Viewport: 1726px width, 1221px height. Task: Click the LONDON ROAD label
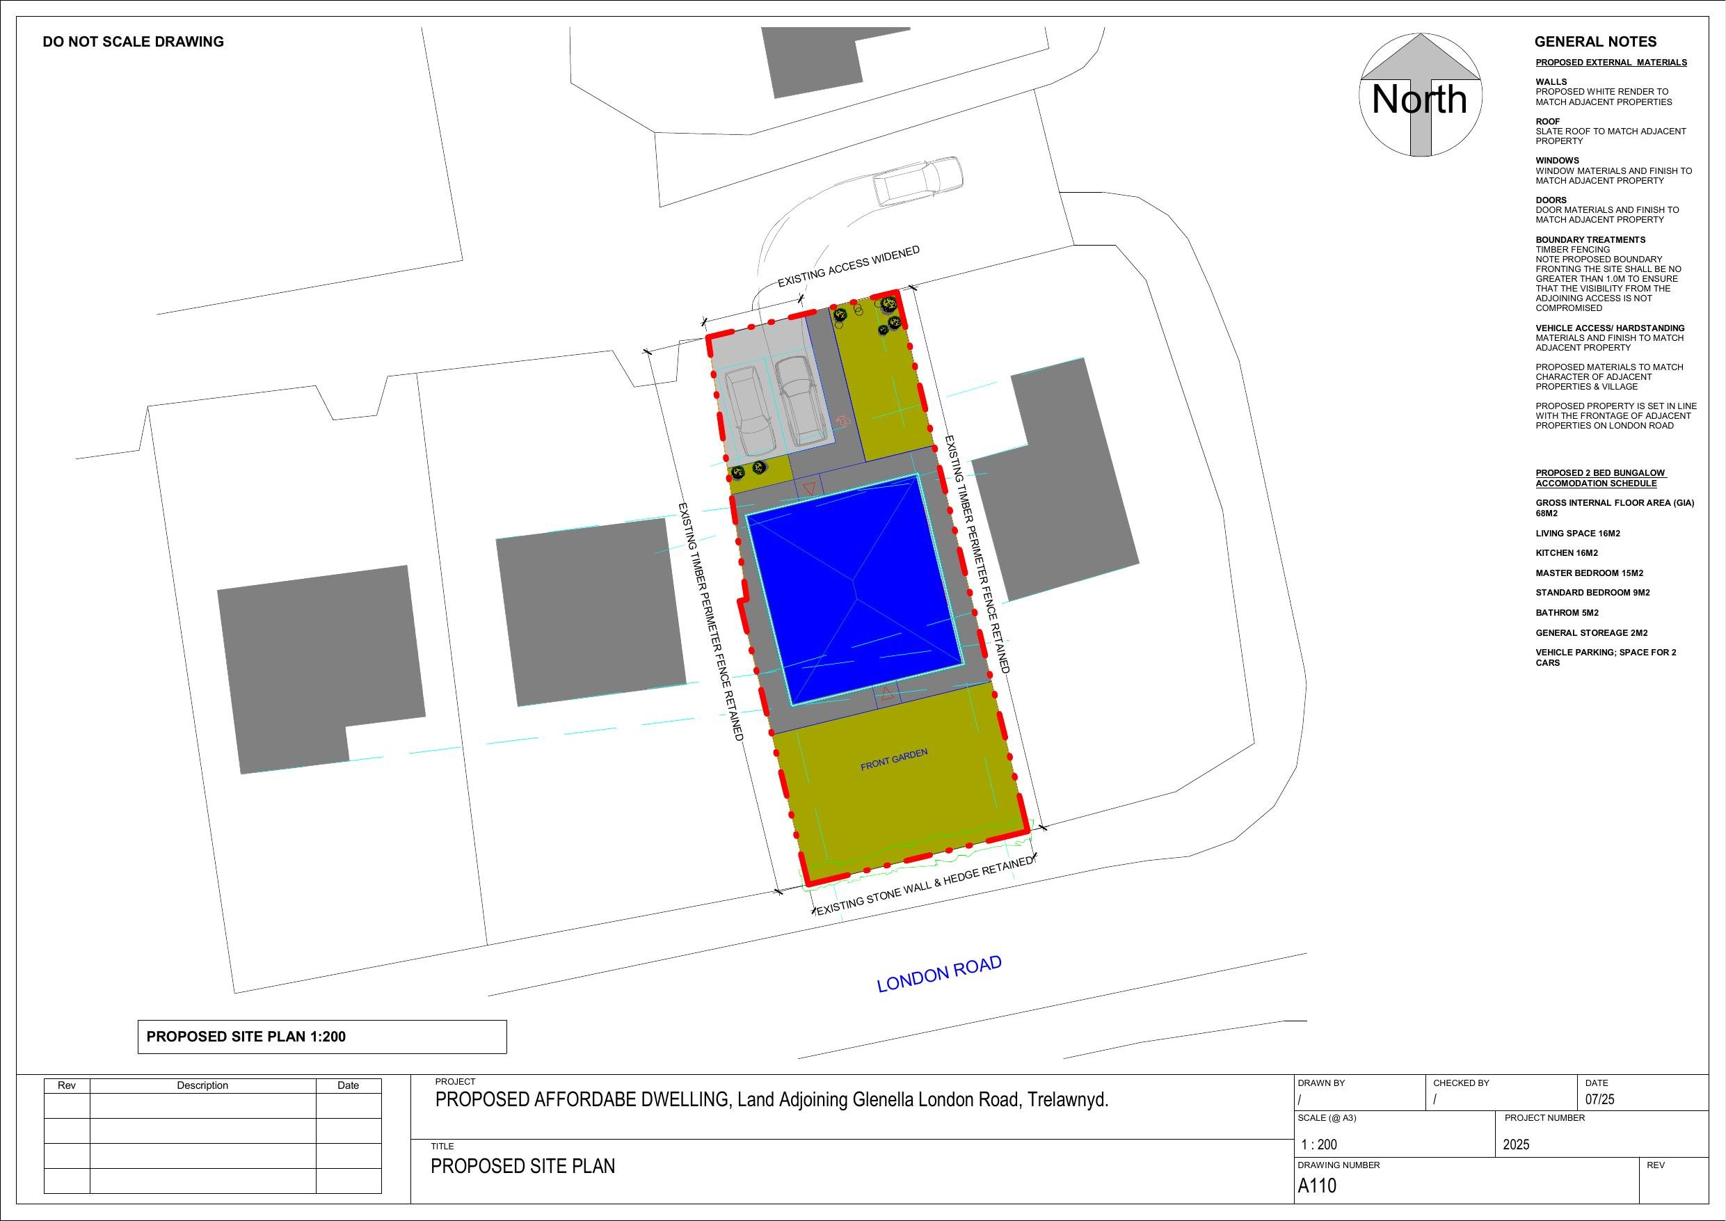939,975
